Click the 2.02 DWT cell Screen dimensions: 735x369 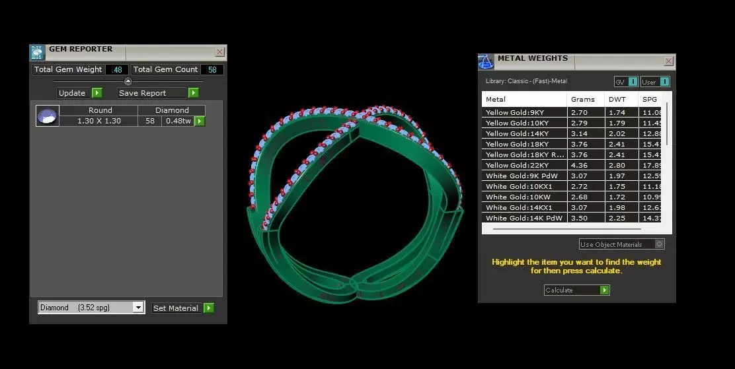(621, 133)
